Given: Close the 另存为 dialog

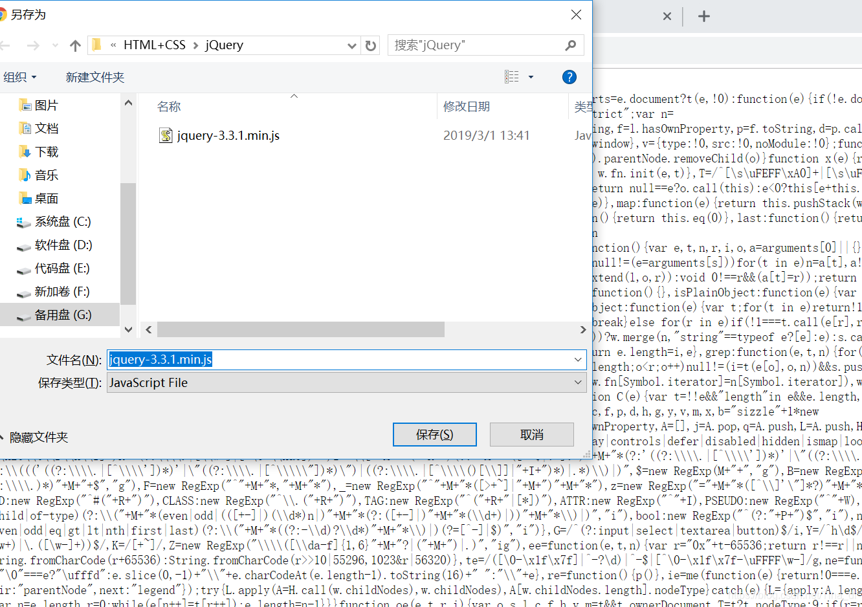Looking at the screenshot, I should 576,14.
